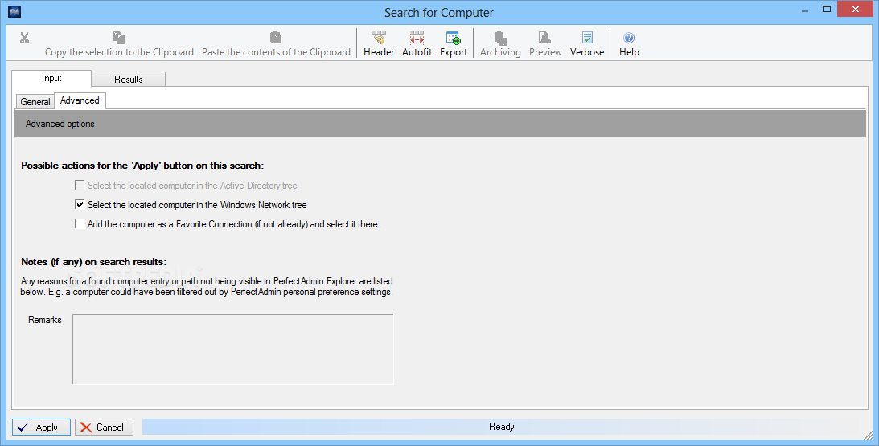Screen dimensions: 879x446
Task: Select the Advanced sub-tab
Action: [x=80, y=101]
